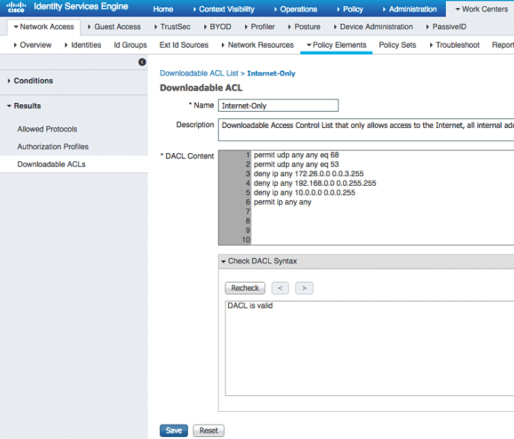Expand the Network Resources submenu

click(257, 45)
